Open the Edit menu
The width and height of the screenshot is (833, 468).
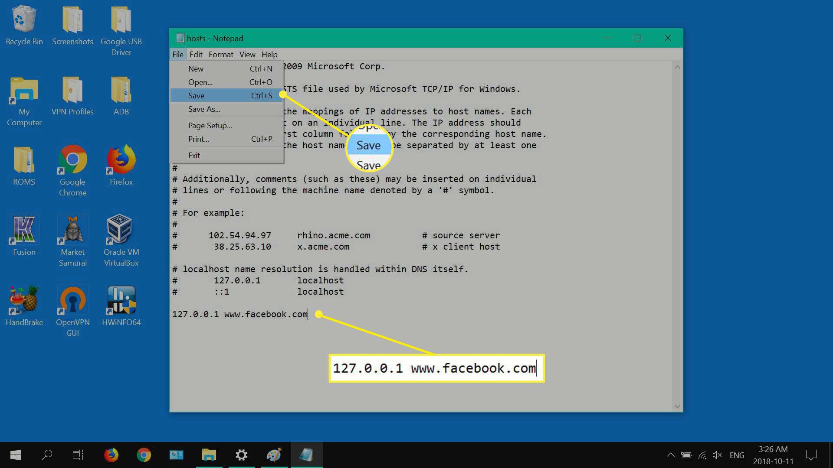[x=196, y=55]
